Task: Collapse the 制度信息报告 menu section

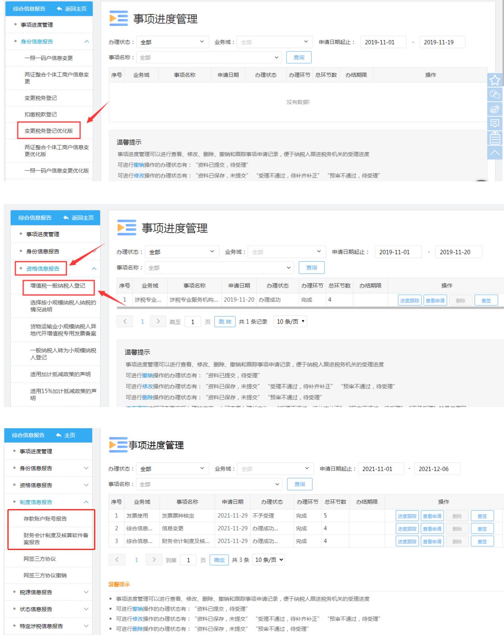Action: (x=86, y=502)
